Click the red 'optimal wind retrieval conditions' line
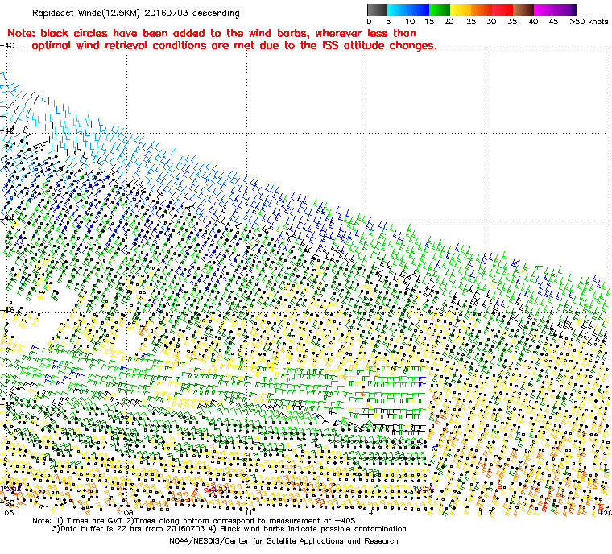 (x=234, y=46)
